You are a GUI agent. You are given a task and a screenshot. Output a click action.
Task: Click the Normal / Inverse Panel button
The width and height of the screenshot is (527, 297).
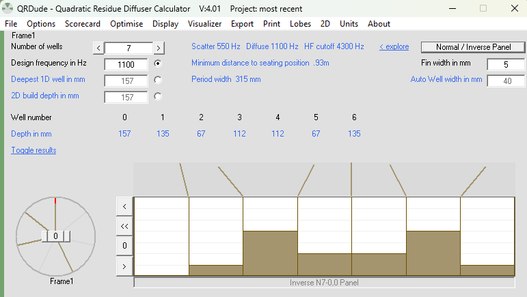coord(472,47)
